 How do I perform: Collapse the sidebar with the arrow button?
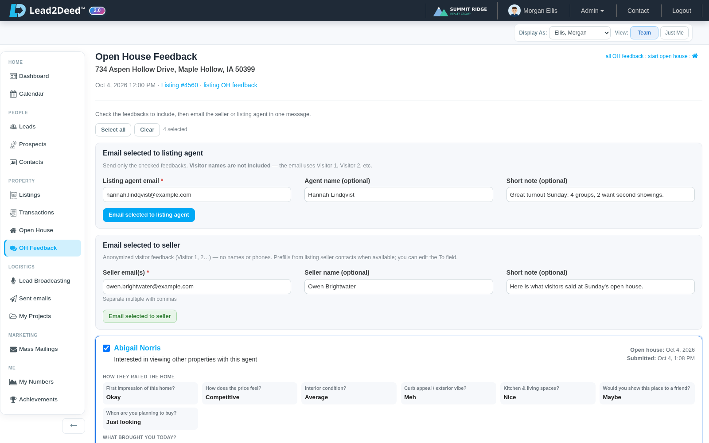pos(74,426)
